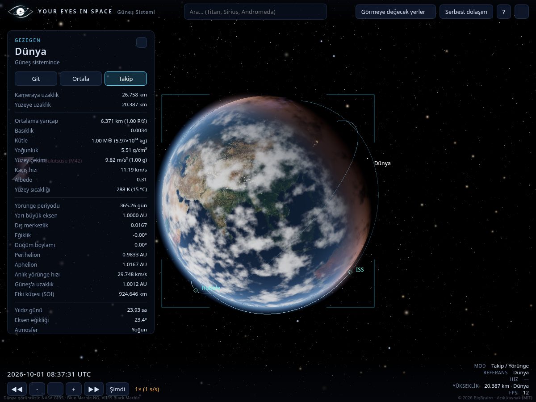Click the Kütle row label
Image resolution: width=536 pixels, height=402 pixels.
click(x=21, y=140)
